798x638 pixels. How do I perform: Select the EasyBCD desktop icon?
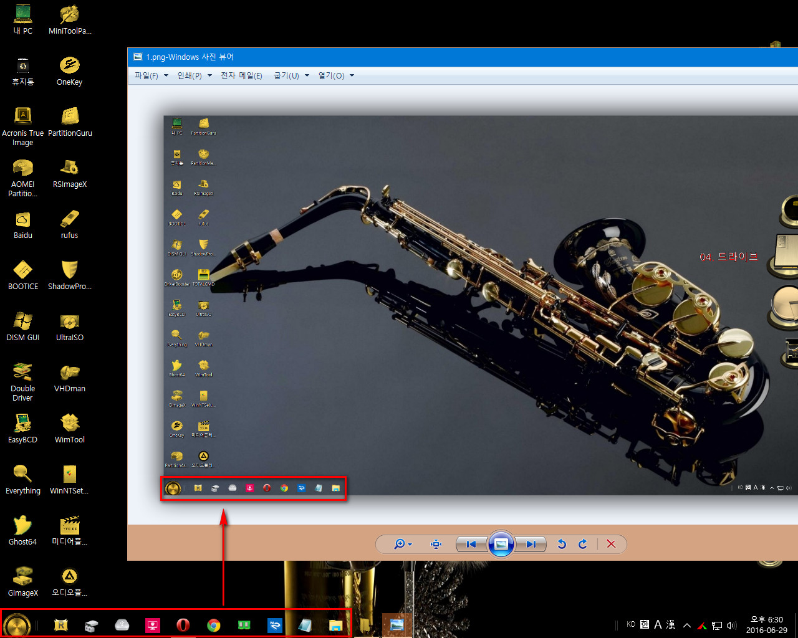point(23,428)
